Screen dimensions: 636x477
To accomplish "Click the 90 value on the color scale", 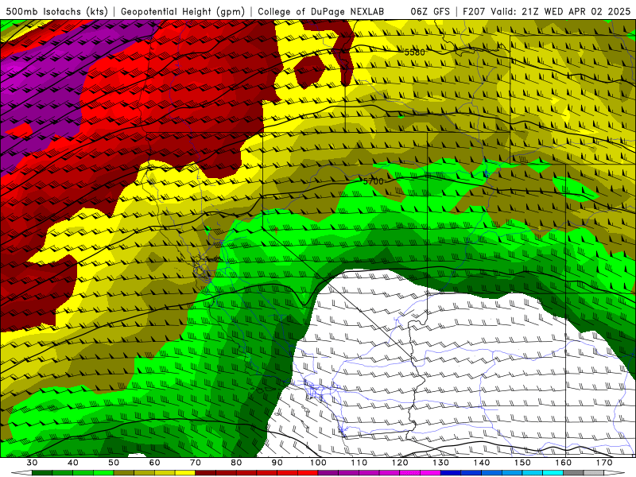I will (x=277, y=463).
